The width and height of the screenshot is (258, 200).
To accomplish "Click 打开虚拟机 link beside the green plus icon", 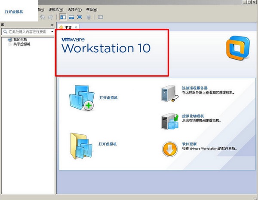I will pyautogui.click(x=108, y=98).
